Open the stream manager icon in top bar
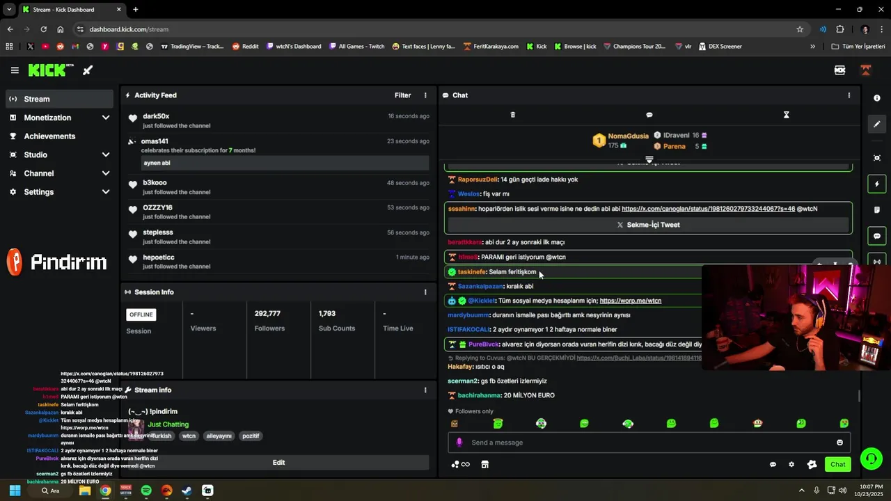 (839, 70)
